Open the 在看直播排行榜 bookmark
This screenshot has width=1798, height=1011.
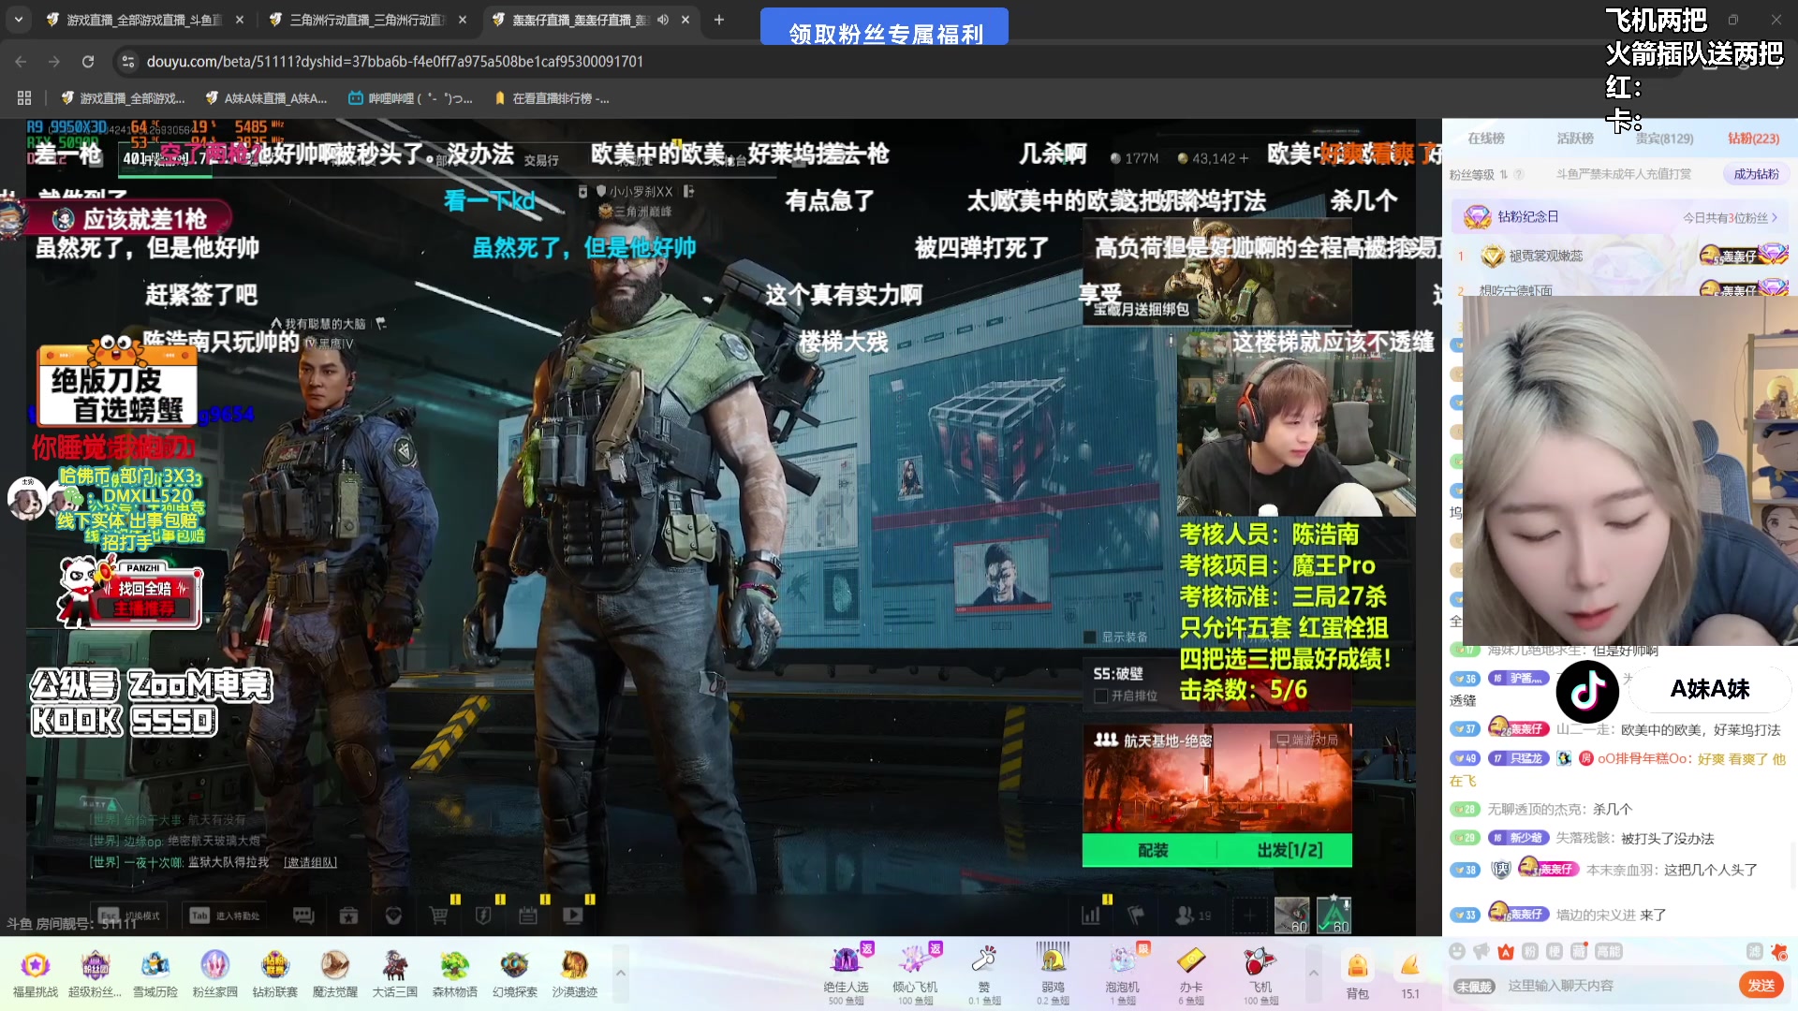(x=553, y=98)
